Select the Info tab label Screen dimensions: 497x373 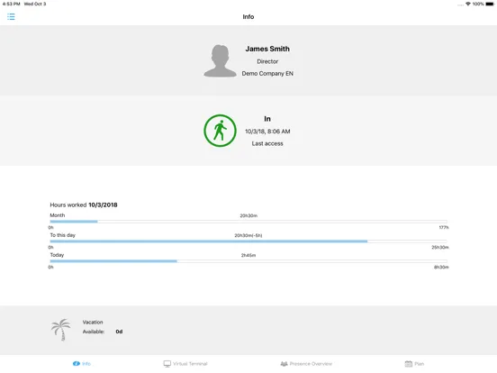click(86, 364)
